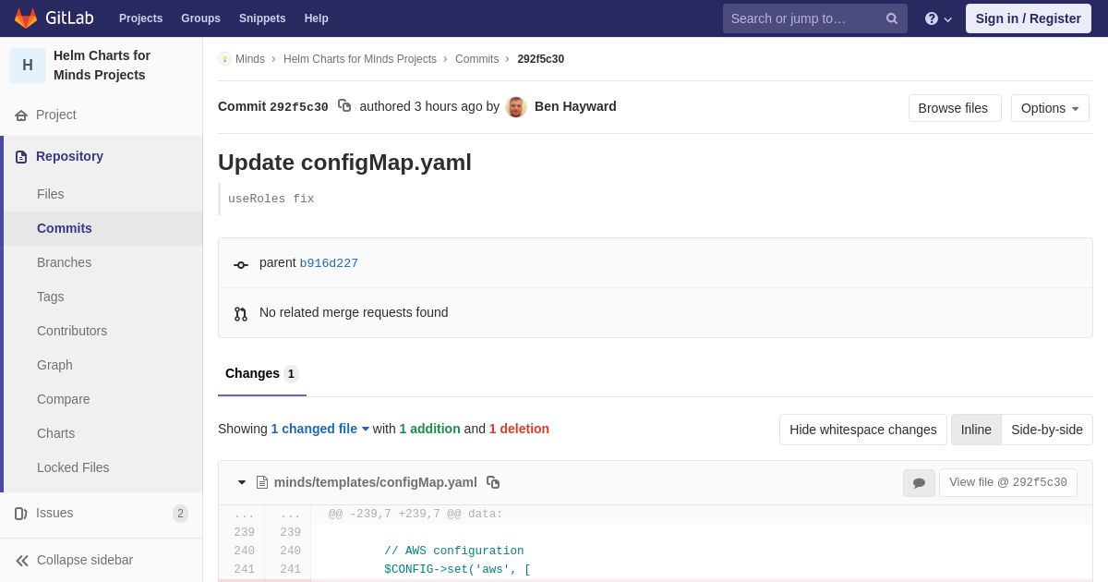Image resolution: width=1108 pixels, height=582 pixels.
Task: Switch to Inline diff view
Action: 976,430
